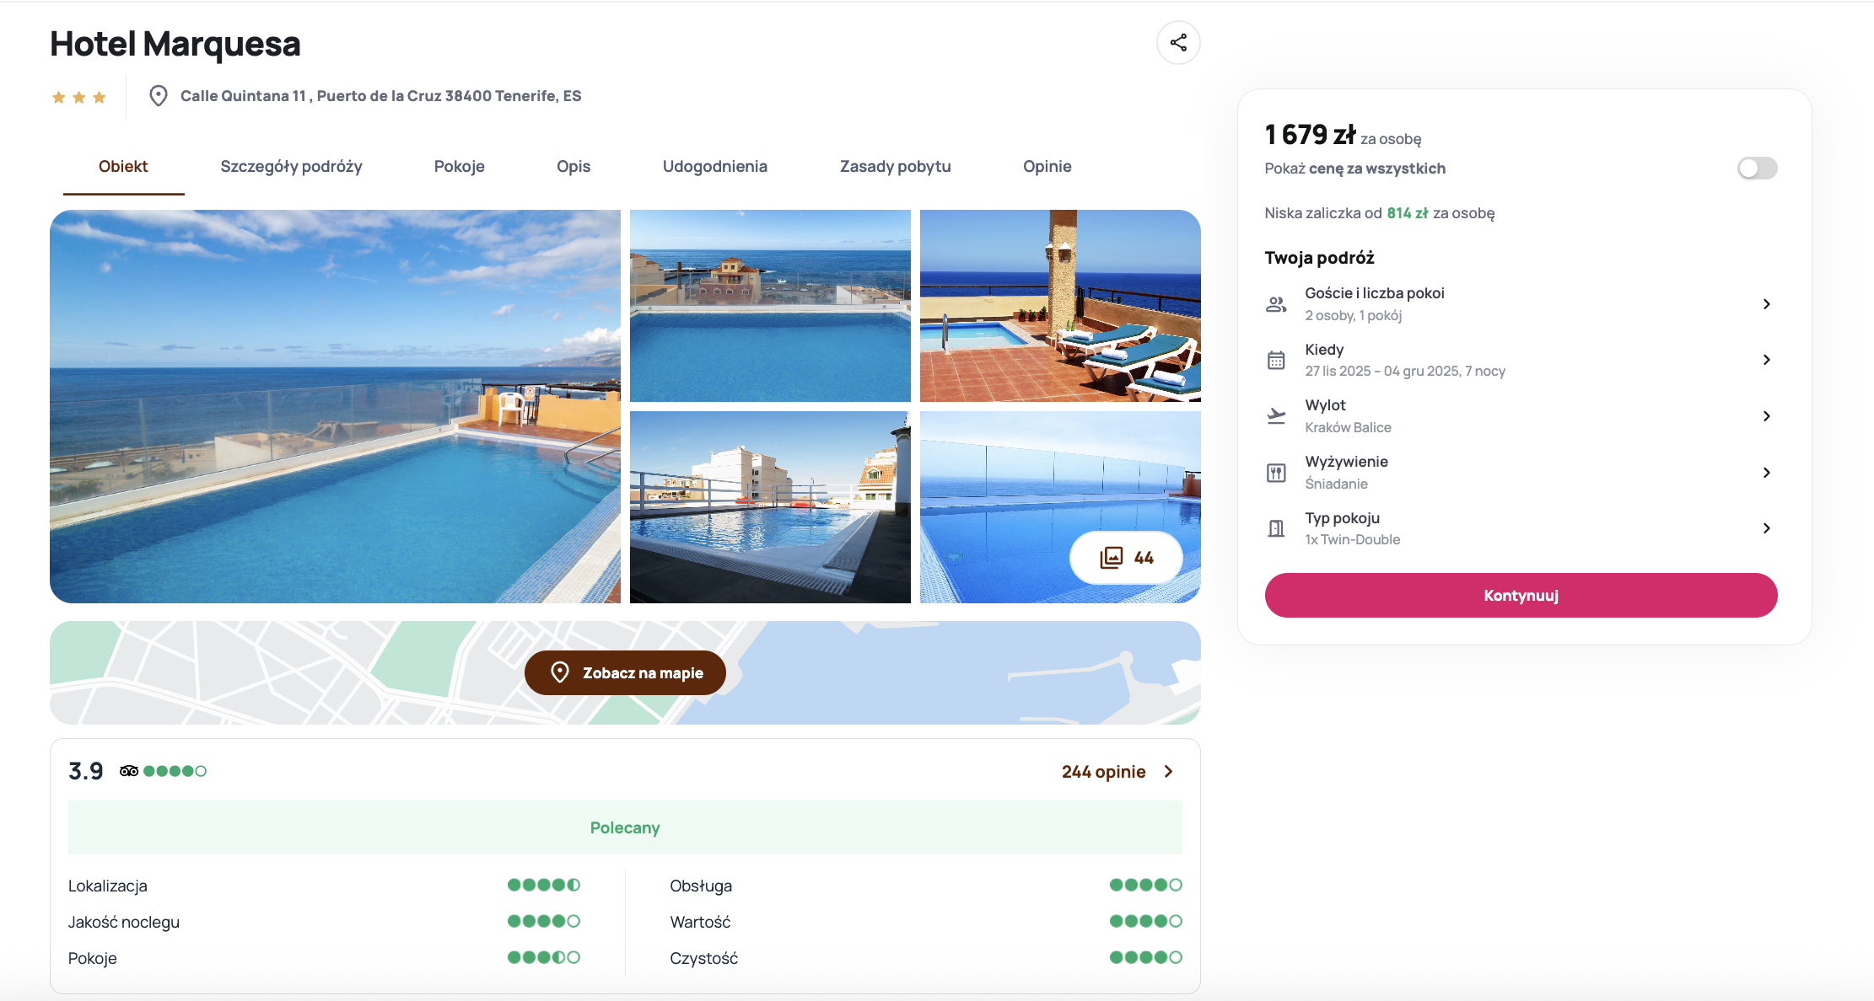The image size is (1874, 1001).
Task: Click the Hotel Marquesa title
Action: tap(175, 44)
